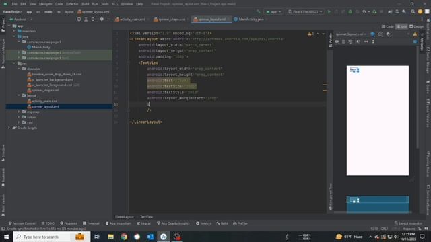The width and height of the screenshot is (431, 242).
Task: Expand the values folder
Action: (x=19, y=117)
